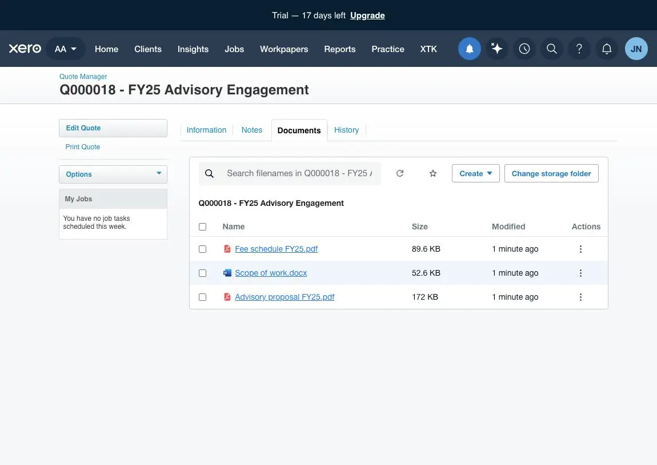
Task: Click Change storage folder button
Action: tap(551, 173)
